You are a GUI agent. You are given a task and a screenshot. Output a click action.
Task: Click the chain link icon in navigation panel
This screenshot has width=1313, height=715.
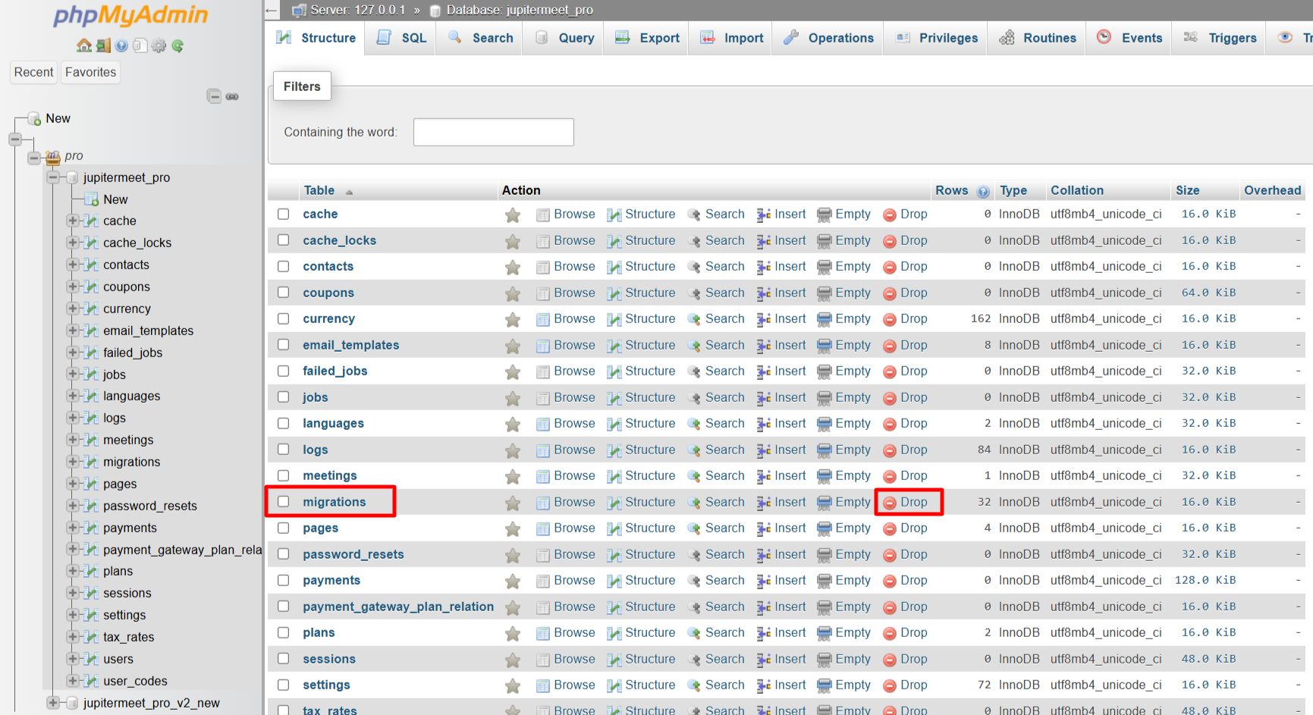232,96
